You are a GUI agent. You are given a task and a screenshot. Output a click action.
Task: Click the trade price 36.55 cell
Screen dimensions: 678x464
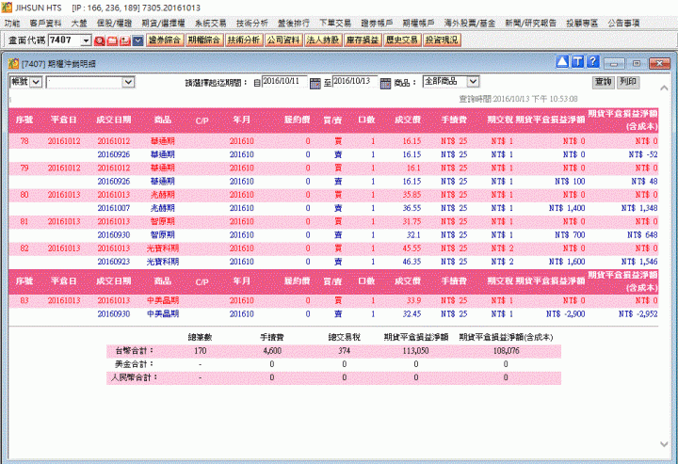pyautogui.click(x=412, y=208)
